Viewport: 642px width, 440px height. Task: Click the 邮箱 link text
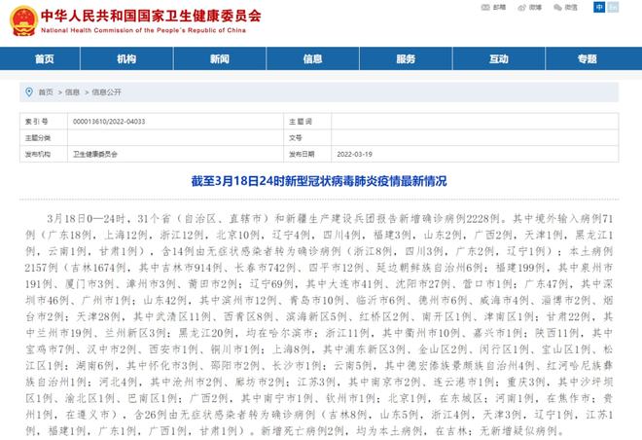click(x=499, y=8)
